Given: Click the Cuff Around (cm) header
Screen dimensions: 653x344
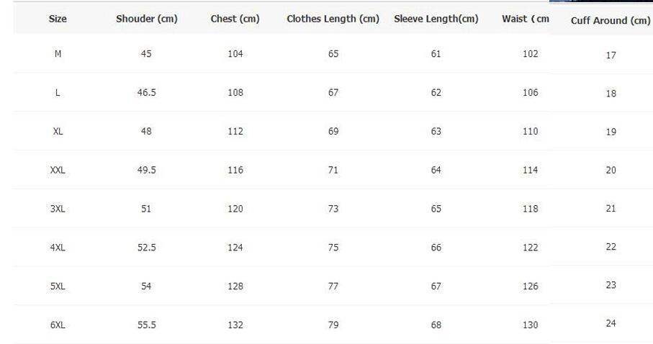Looking at the screenshot, I should click(610, 20).
